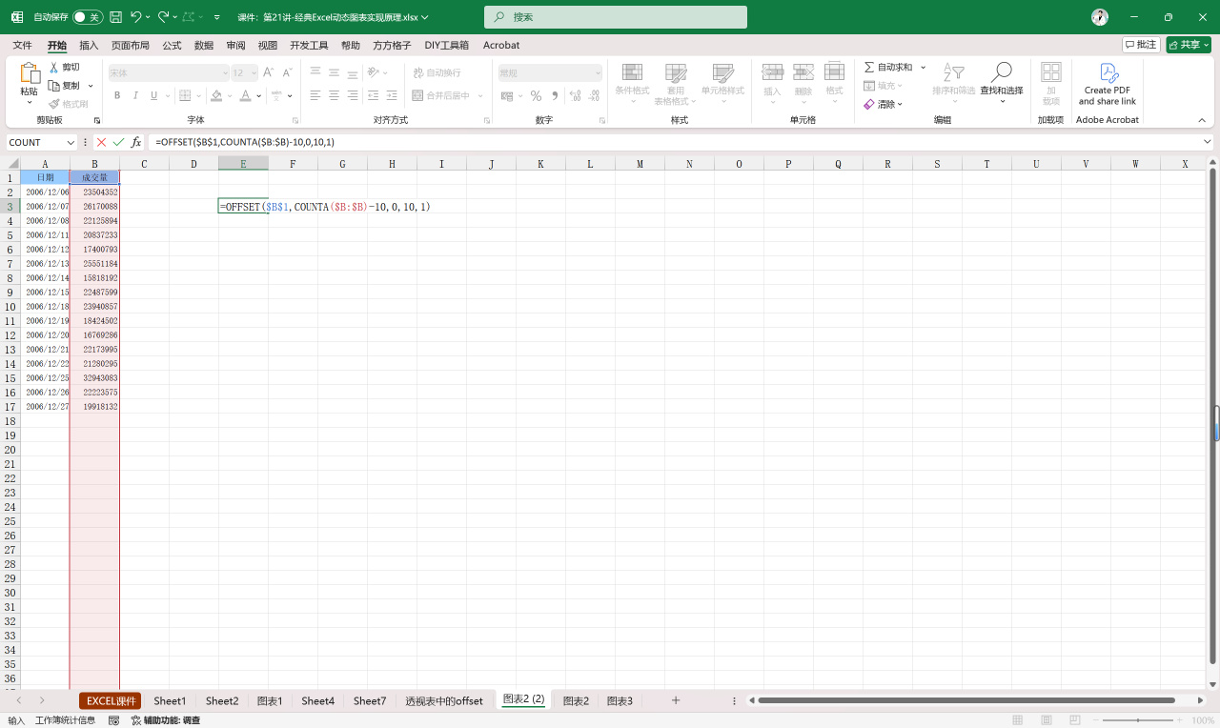
Task: Click the increase font size icon
Action: tap(269, 72)
